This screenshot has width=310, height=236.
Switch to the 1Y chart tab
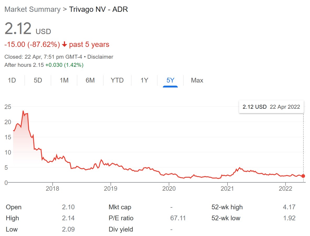[144, 80]
